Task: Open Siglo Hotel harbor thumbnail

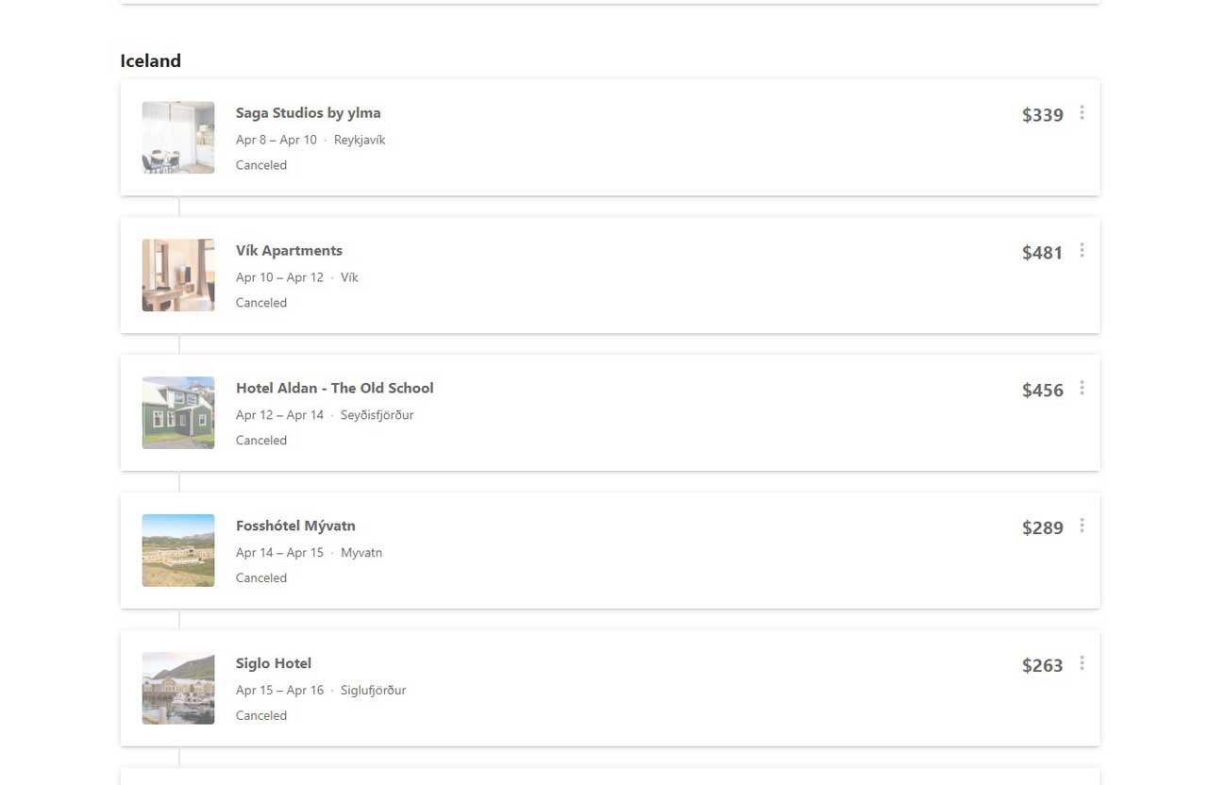Action: 178,689
